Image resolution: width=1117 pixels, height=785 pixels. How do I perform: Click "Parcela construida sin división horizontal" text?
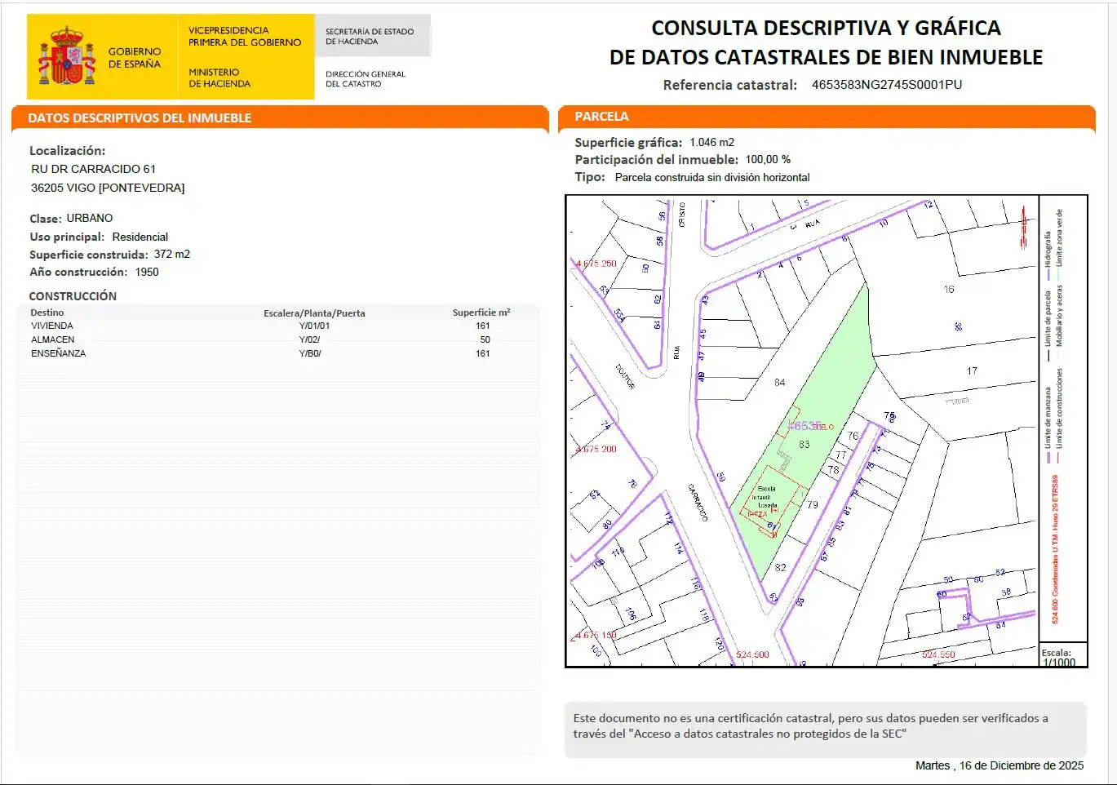tap(712, 177)
